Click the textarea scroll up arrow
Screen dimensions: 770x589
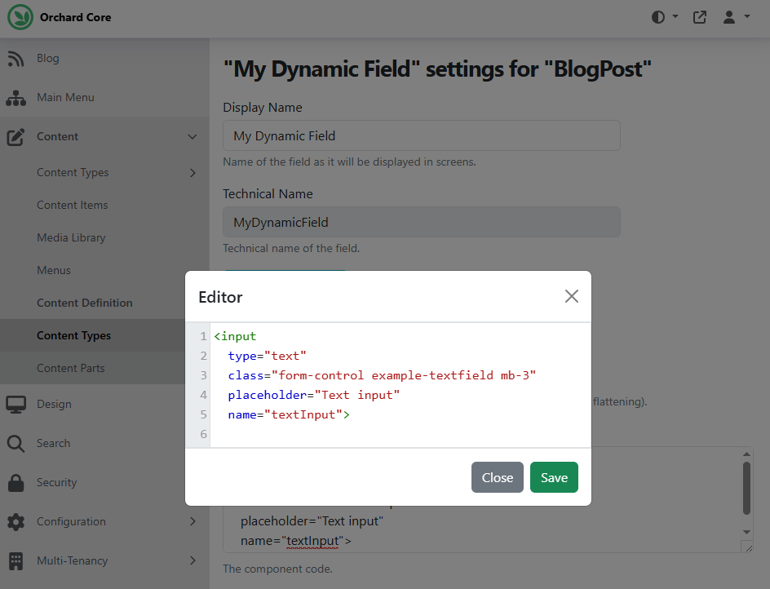[x=746, y=454]
